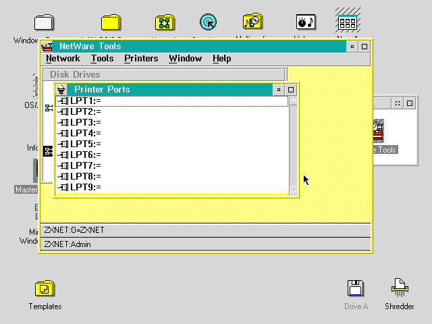Screen dimensions: 432x324
Task: Select the LPT8:= row
Action: (x=172, y=176)
